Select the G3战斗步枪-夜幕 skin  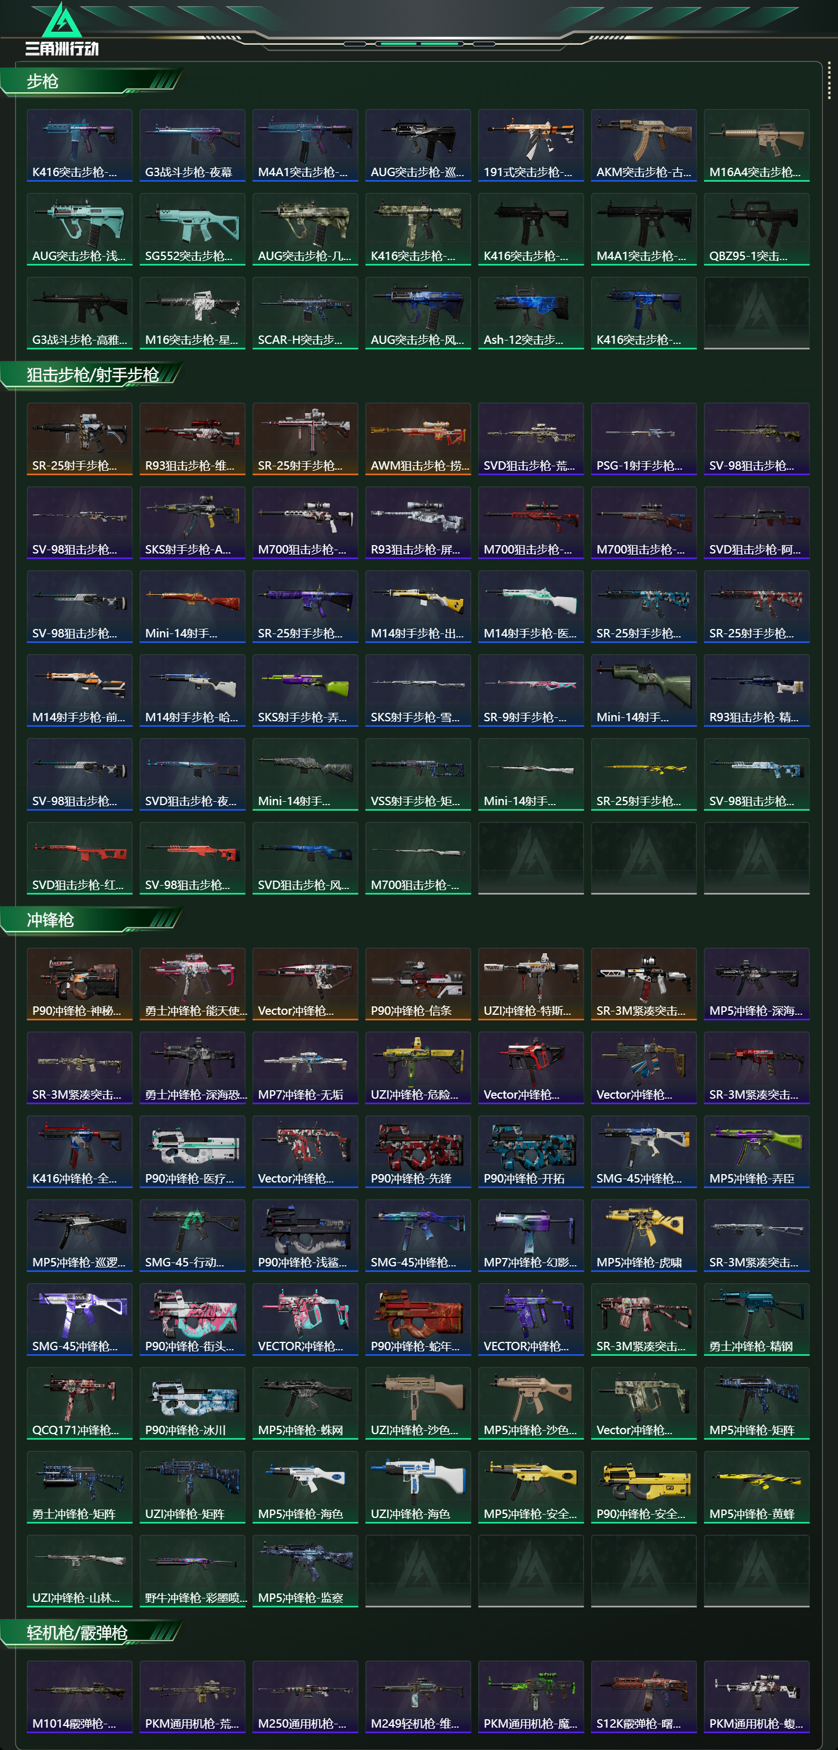click(x=192, y=145)
